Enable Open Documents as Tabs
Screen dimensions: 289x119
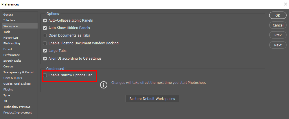45,35
